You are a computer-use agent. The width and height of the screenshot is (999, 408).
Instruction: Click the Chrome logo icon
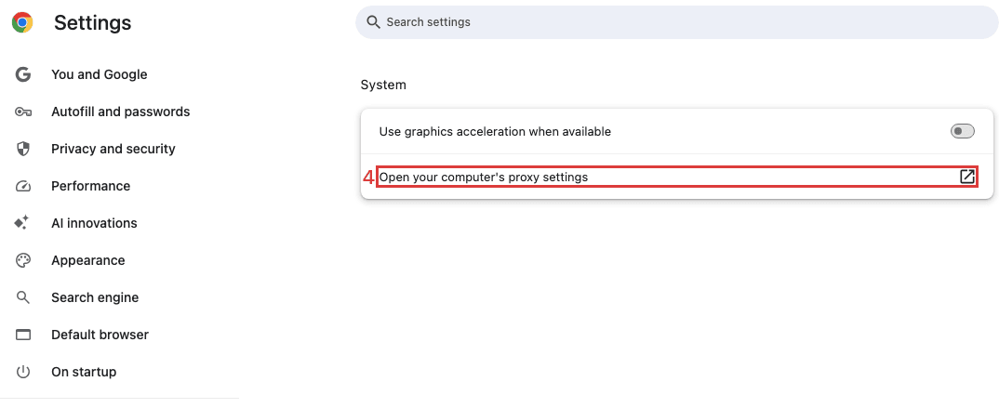23,23
